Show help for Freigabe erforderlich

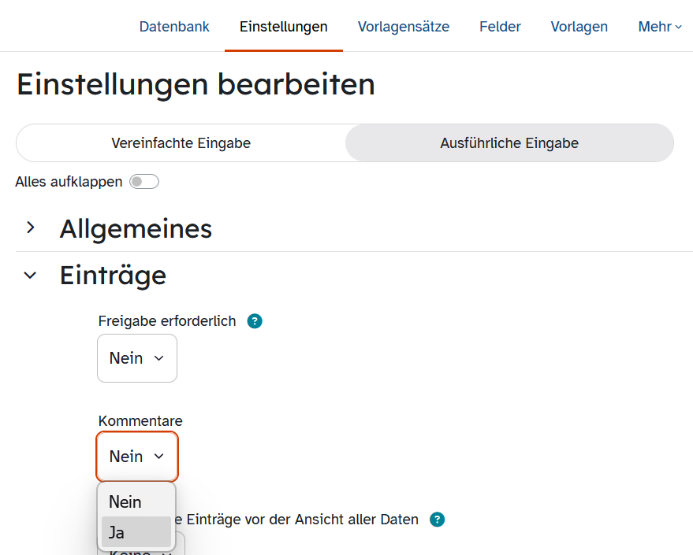pyautogui.click(x=255, y=321)
